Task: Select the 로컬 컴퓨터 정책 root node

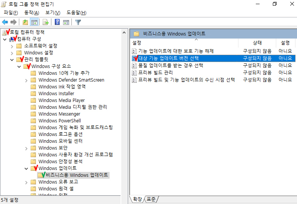Action: tap(27, 32)
